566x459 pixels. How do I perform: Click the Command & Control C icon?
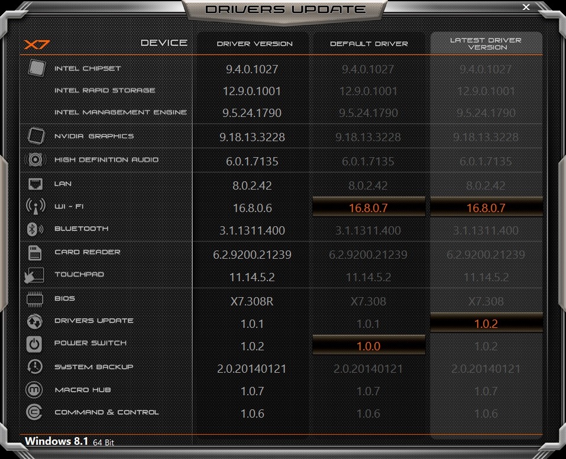click(34, 412)
